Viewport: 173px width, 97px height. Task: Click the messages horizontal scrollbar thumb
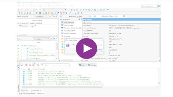tap(62, 87)
